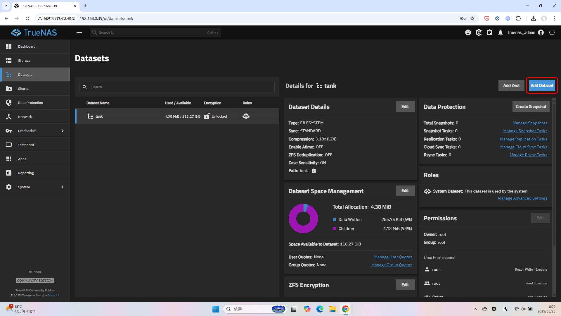Open Manage Replication Tasks link

[x=523, y=139]
